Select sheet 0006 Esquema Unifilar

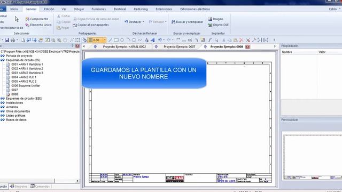coord(26,86)
